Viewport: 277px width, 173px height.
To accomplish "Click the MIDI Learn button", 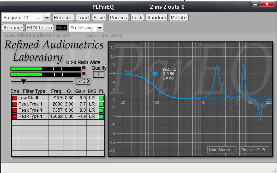I will coord(39,28).
